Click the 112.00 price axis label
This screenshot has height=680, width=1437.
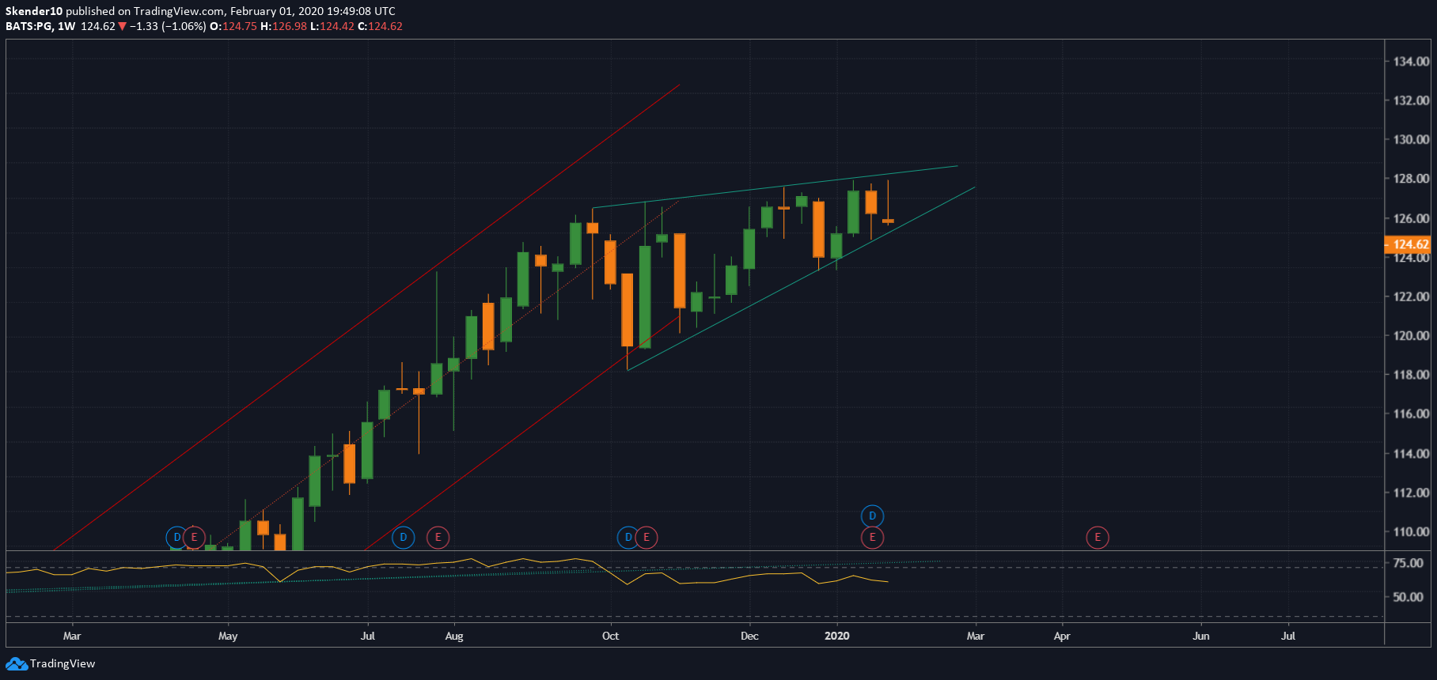click(x=1412, y=493)
